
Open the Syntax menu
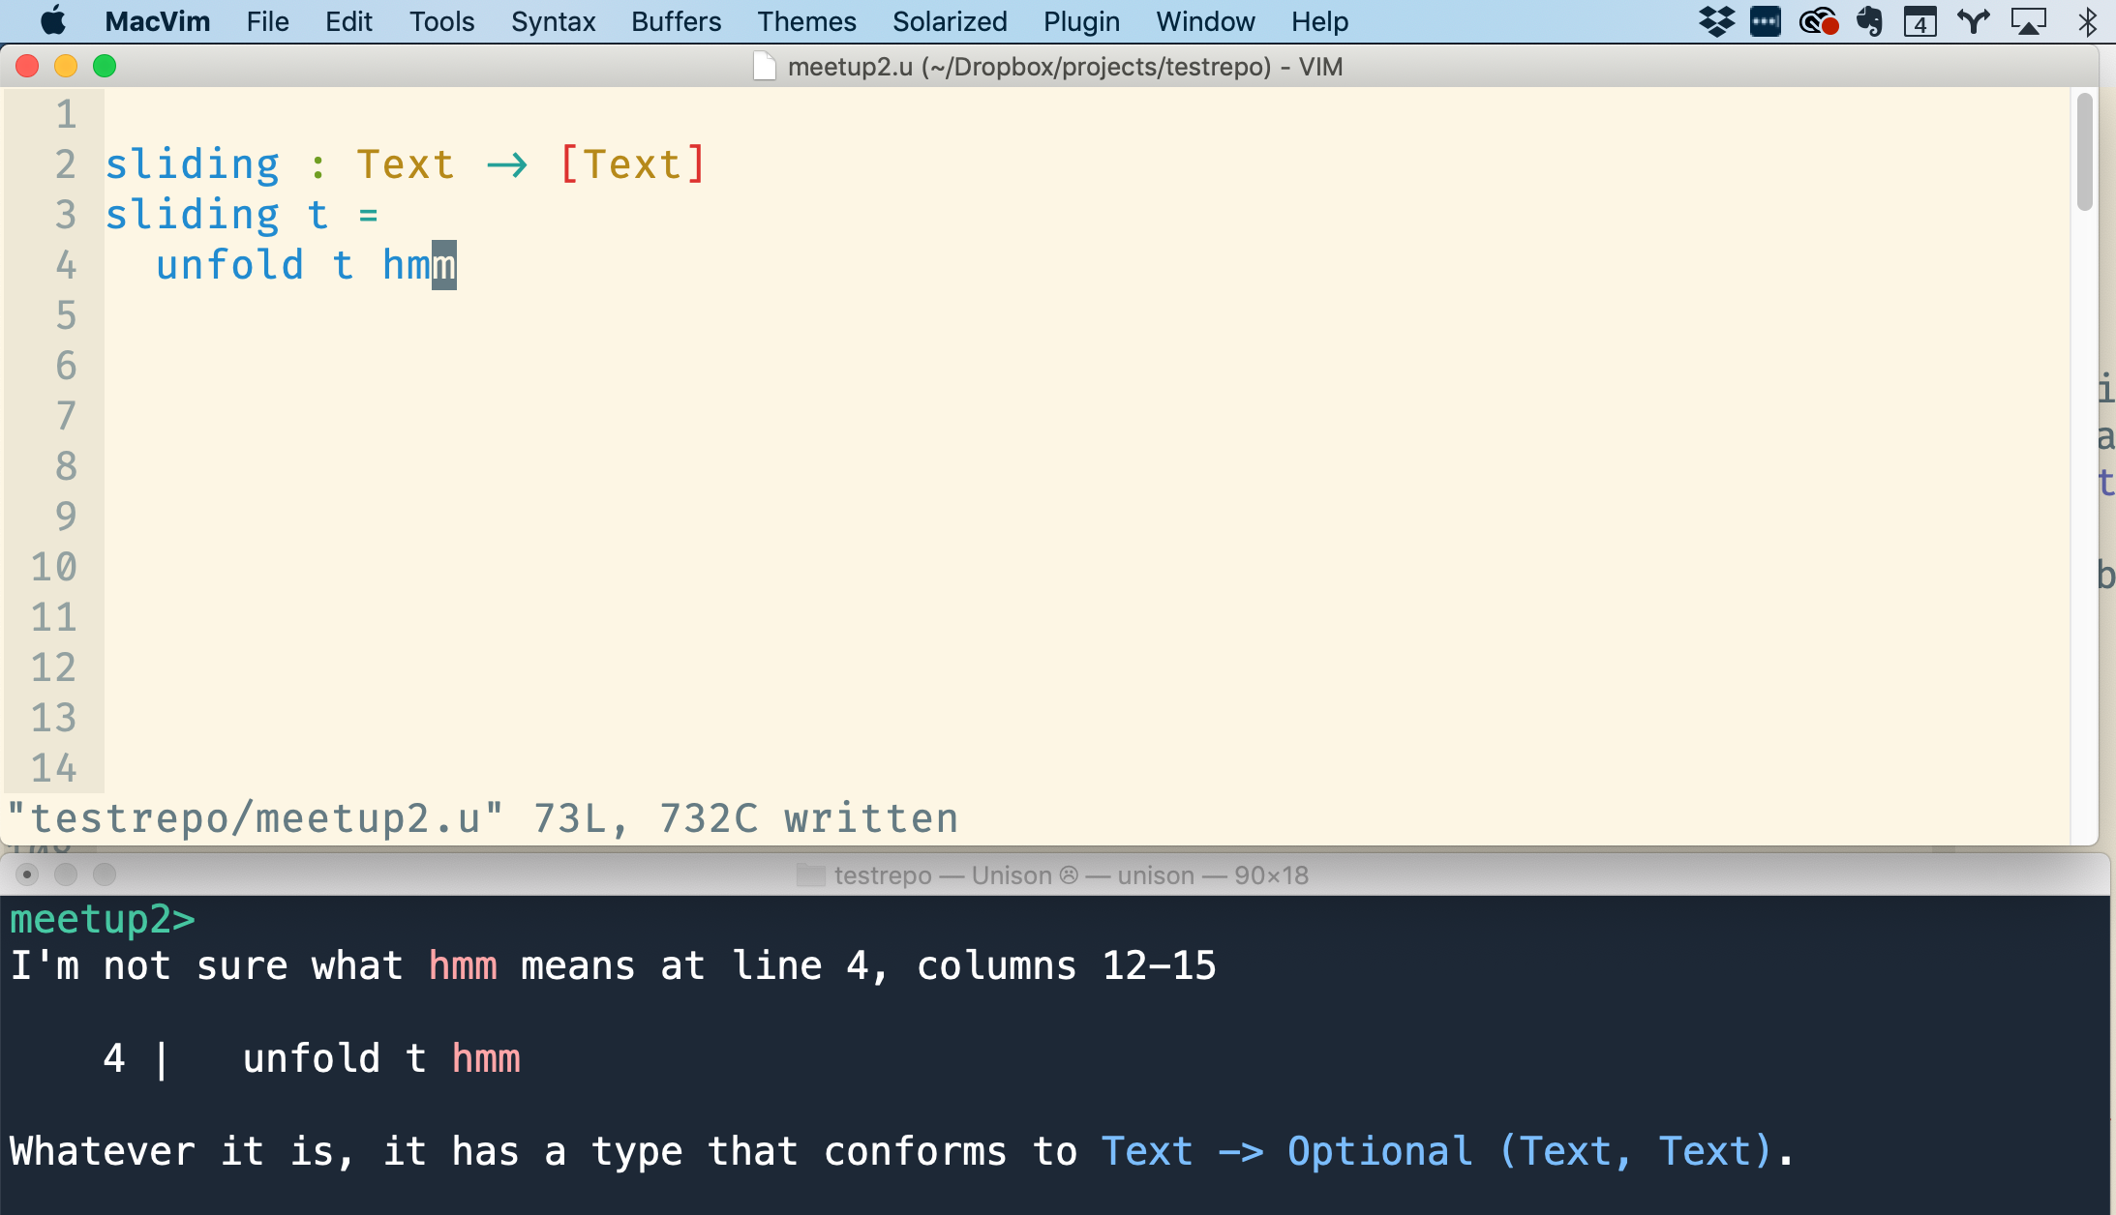(x=551, y=23)
